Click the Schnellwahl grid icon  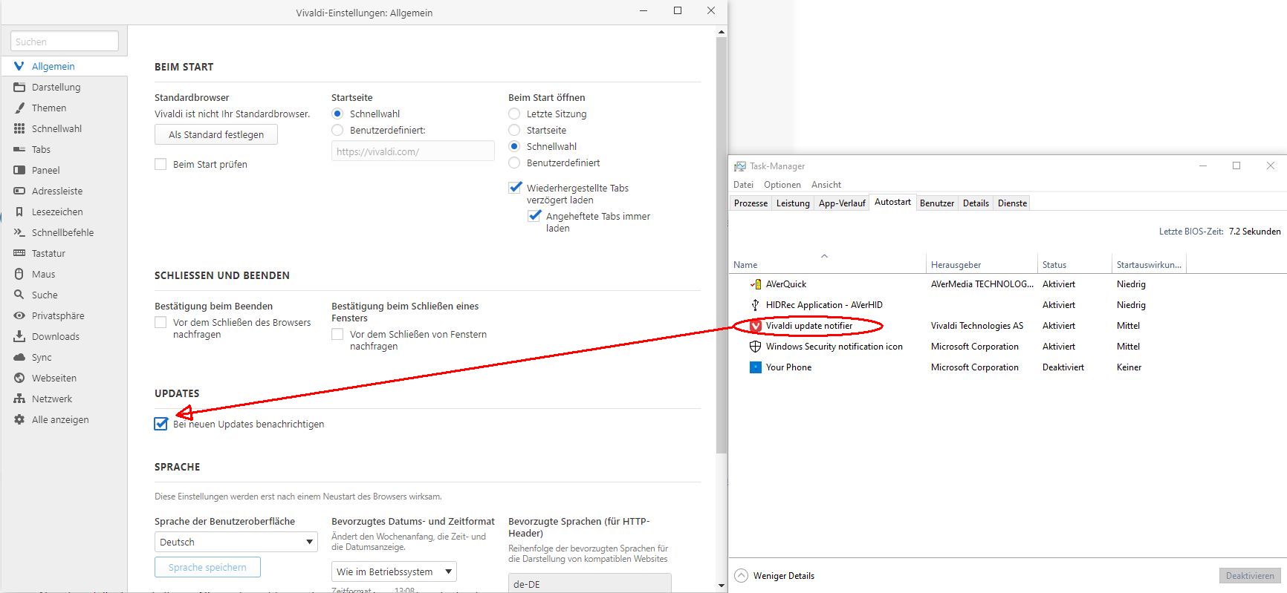point(19,128)
